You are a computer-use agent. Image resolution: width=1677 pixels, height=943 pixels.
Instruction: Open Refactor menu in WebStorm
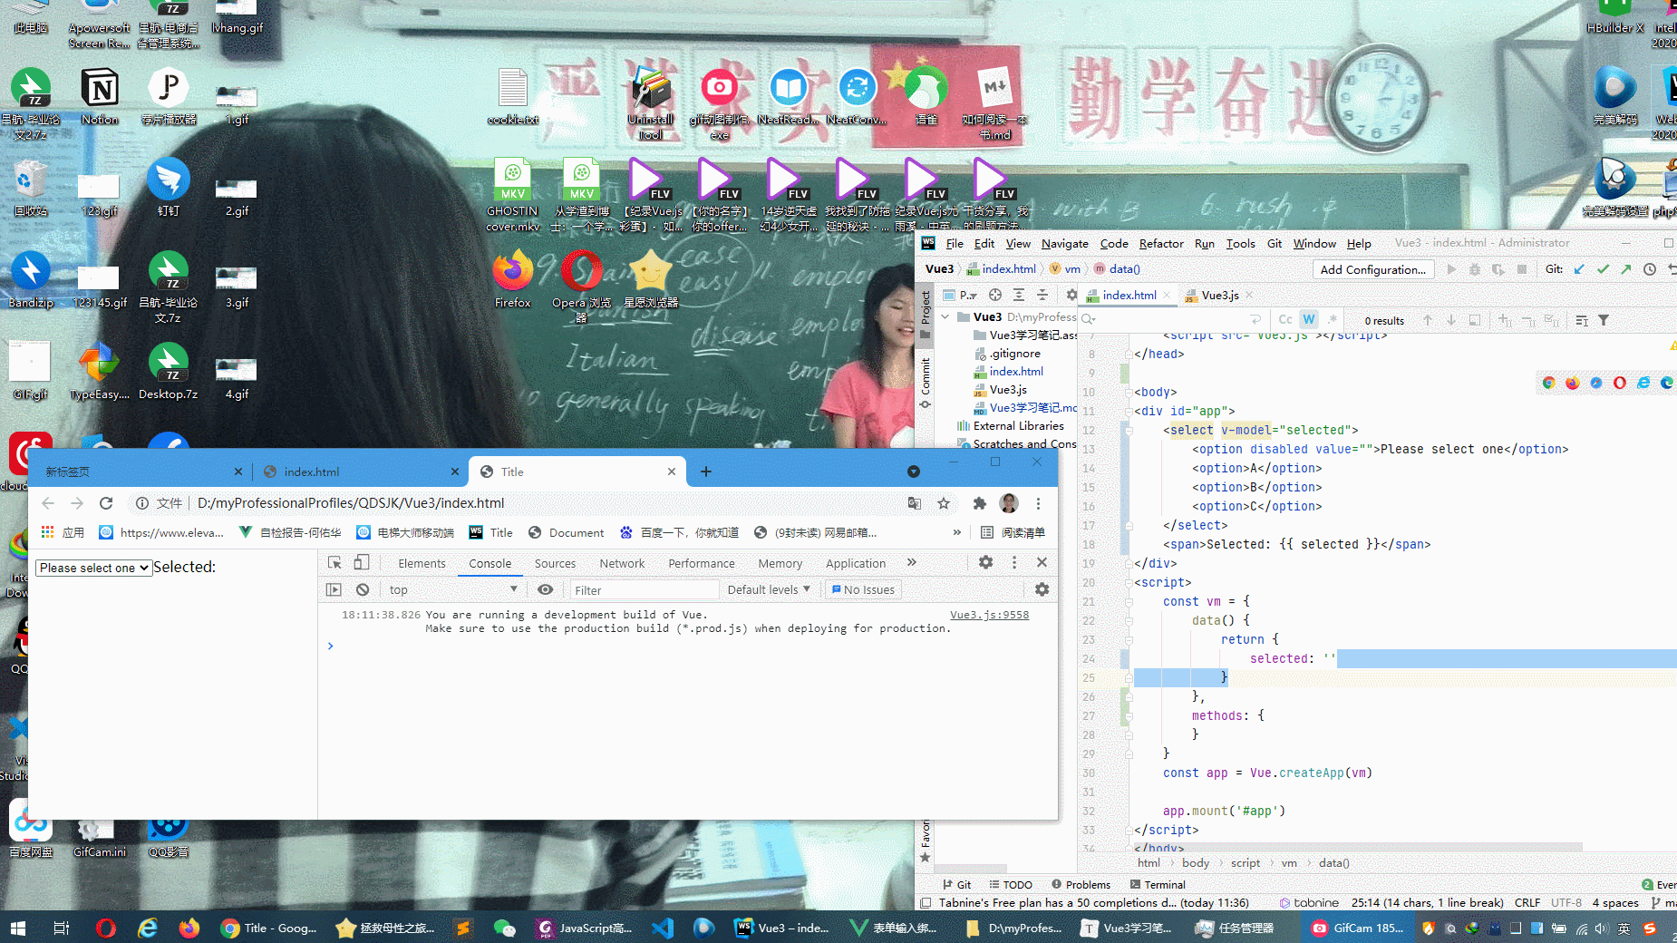pos(1161,244)
